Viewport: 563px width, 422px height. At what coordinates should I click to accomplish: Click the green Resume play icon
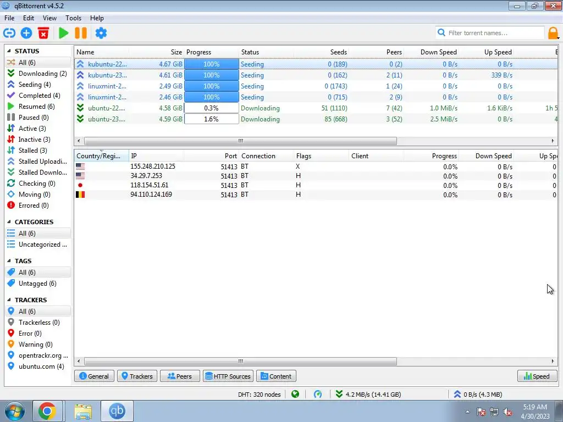coord(64,33)
